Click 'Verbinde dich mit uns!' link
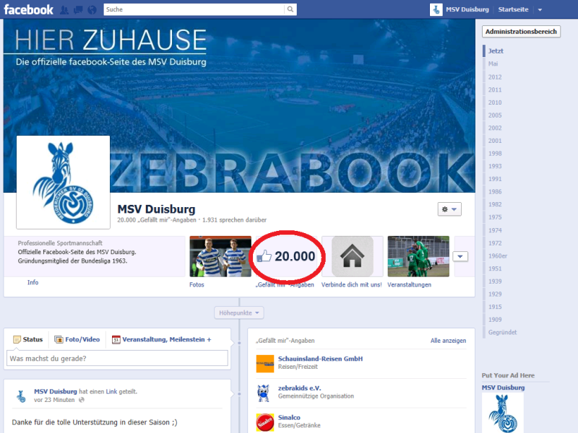Viewport: 578px width, 433px height. [352, 284]
